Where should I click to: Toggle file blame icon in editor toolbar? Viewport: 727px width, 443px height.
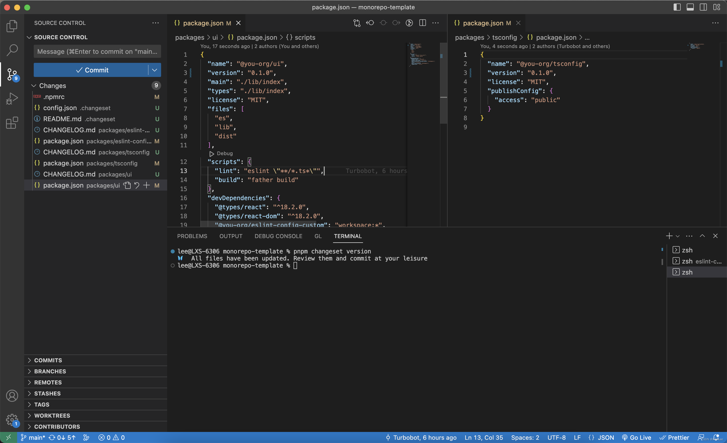click(409, 23)
